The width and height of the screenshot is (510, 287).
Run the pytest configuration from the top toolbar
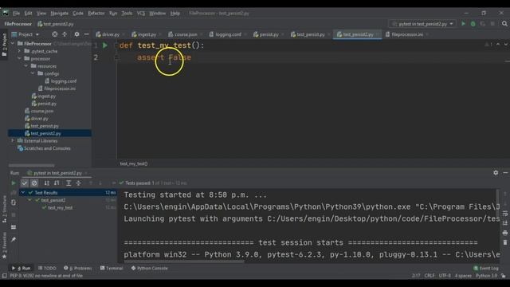pyautogui.click(x=463, y=24)
